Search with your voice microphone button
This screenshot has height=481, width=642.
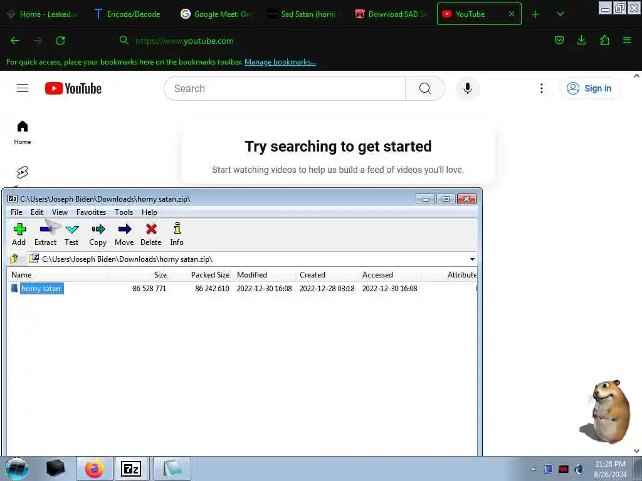pyautogui.click(x=468, y=88)
